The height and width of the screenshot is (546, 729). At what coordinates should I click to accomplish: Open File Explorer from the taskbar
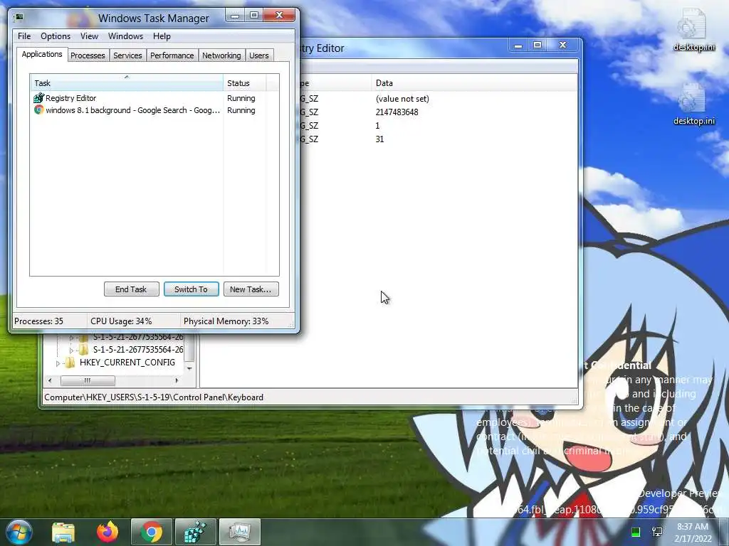[x=63, y=532]
